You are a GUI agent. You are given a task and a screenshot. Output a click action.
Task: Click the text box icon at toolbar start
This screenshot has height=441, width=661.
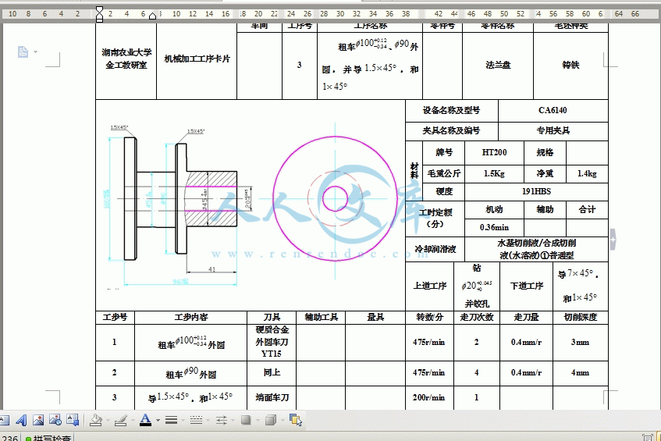click(4, 420)
